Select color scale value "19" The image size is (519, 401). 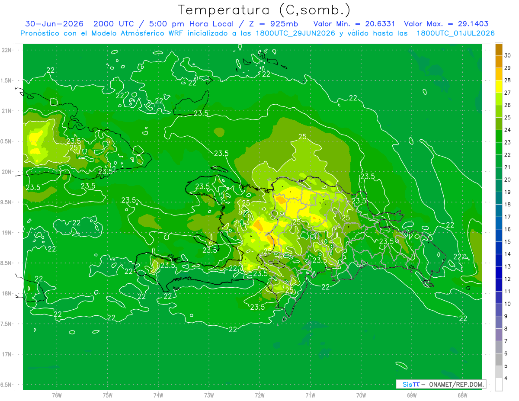coord(507,192)
